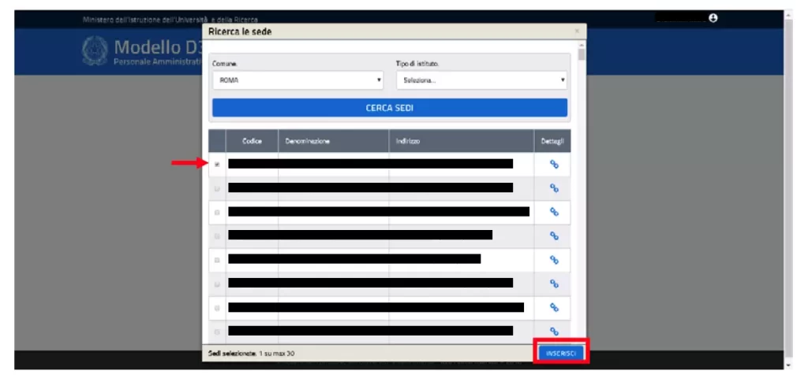This screenshot has width=808, height=382.
Task: Click the INSERISCI button
Action: (561, 353)
